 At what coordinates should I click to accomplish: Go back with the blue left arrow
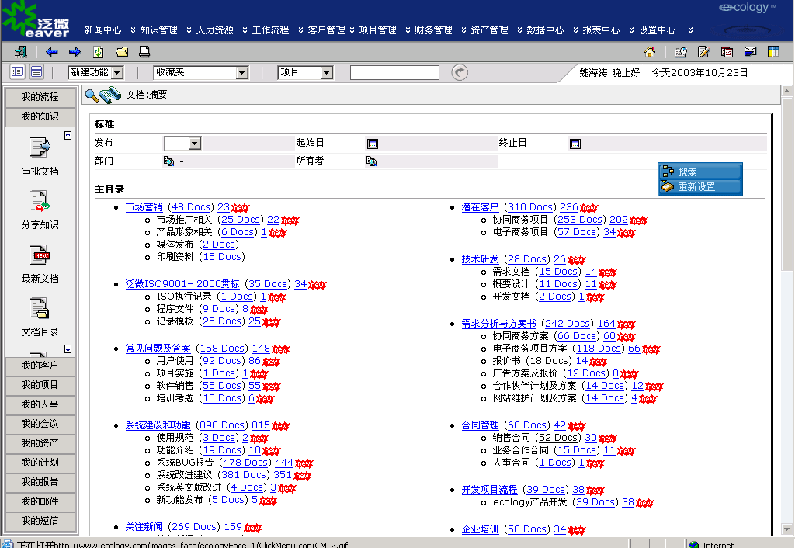click(x=51, y=52)
